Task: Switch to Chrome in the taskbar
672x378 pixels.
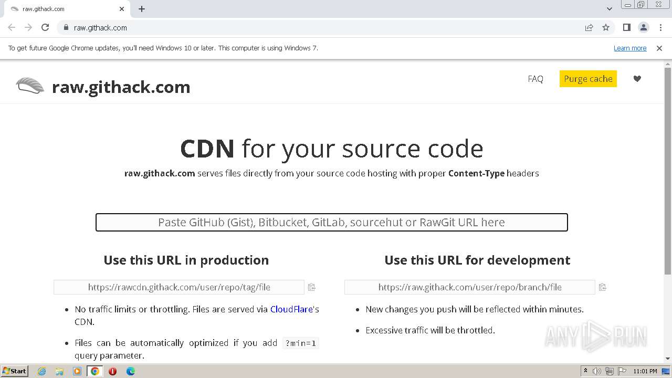Action: click(x=95, y=371)
